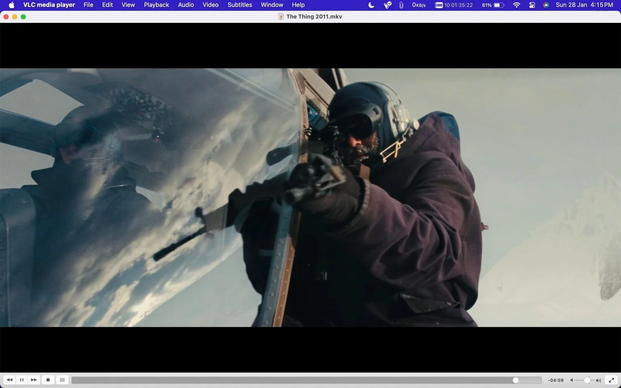Click the paperclip icon in menu bar
621x388 pixels.
pyautogui.click(x=401, y=5)
